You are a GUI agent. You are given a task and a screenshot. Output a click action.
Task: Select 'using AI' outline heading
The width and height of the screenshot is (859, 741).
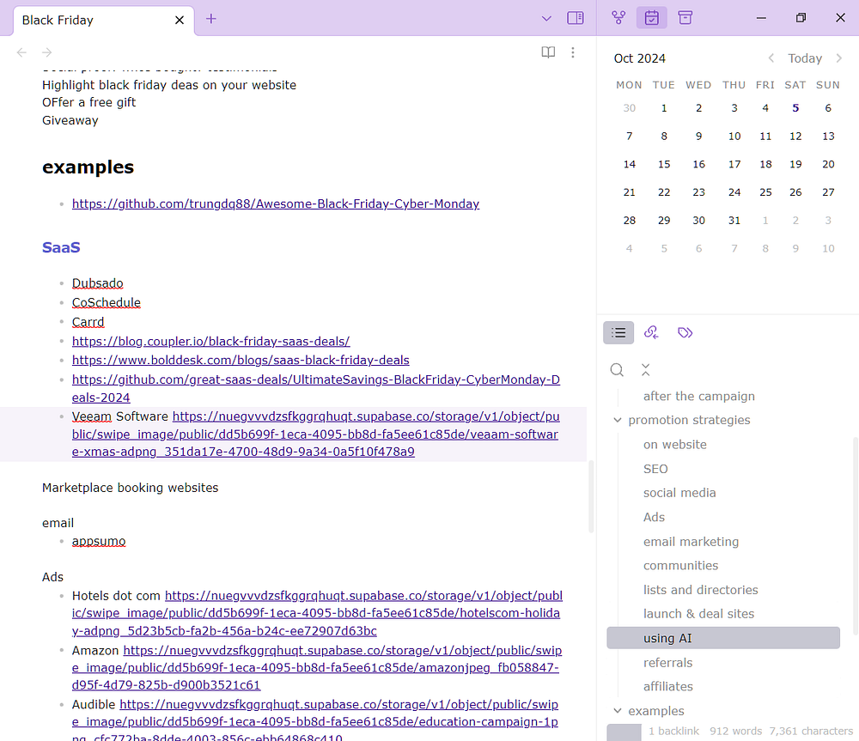tap(723, 638)
